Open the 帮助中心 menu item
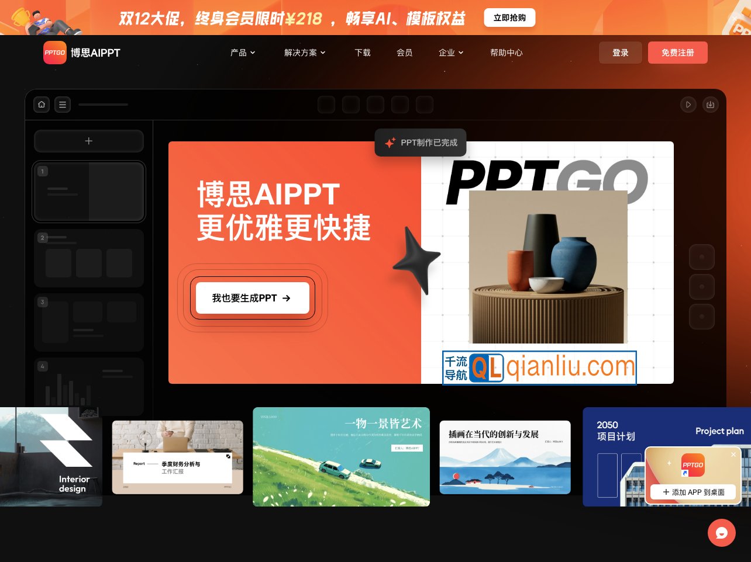 (x=507, y=53)
